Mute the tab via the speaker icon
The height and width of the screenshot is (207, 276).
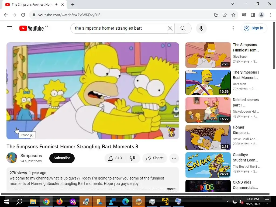(57, 5)
